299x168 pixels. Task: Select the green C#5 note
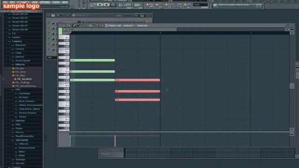[x=93, y=80]
